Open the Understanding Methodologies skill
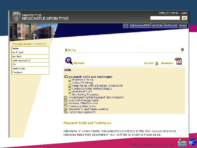This screenshot has width=197, height=148. pos(92,89)
